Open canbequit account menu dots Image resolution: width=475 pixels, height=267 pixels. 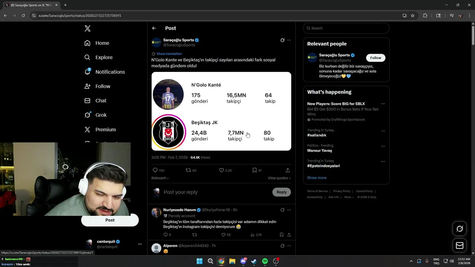click(140, 244)
